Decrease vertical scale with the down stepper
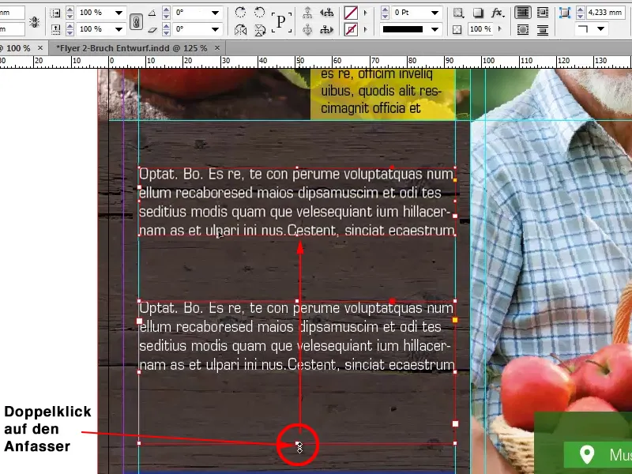632x474 pixels. coord(70,32)
